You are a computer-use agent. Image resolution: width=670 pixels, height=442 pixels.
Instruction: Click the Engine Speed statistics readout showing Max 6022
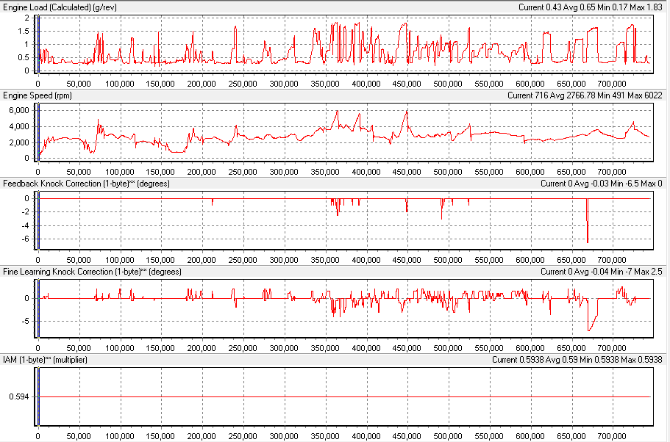pyautogui.click(x=585, y=95)
